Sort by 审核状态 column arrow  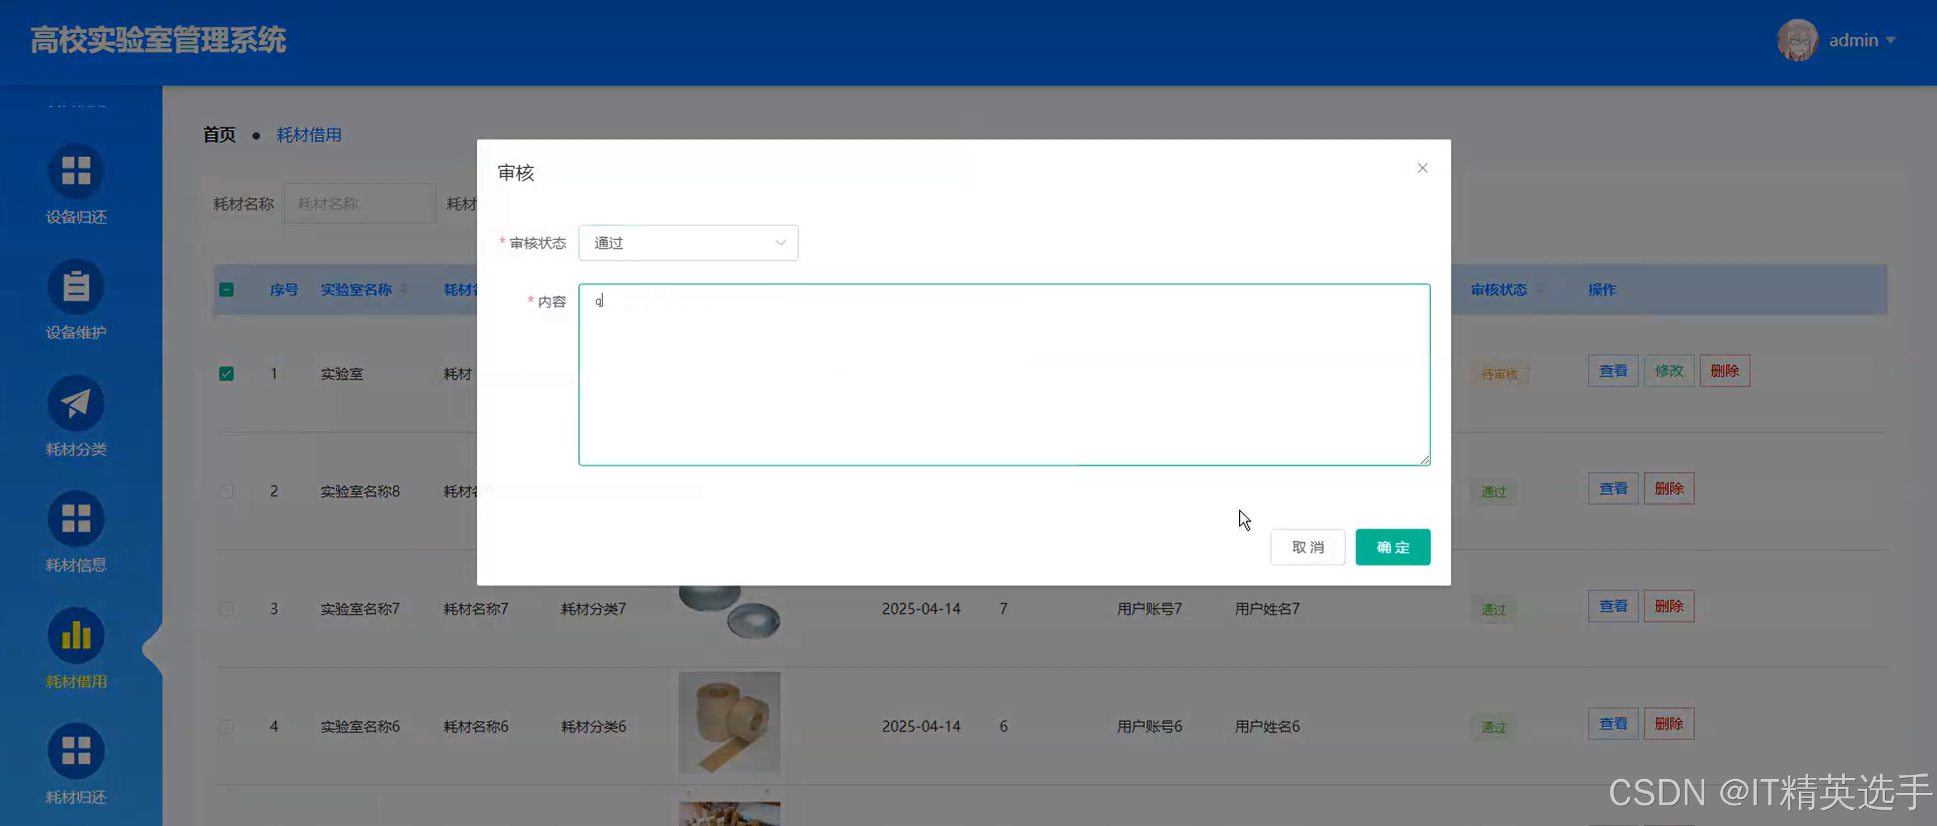click(1539, 289)
